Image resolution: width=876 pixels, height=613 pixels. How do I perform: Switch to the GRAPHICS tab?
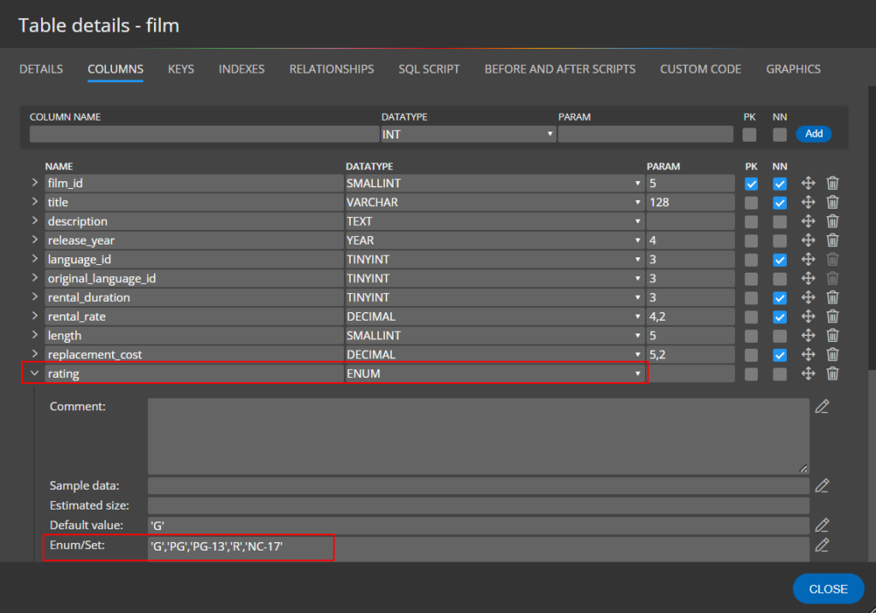click(793, 69)
